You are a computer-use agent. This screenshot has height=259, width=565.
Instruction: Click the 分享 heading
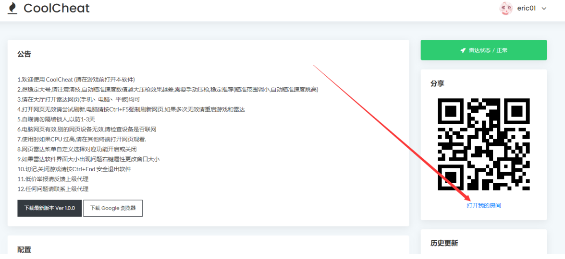click(437, 83)
